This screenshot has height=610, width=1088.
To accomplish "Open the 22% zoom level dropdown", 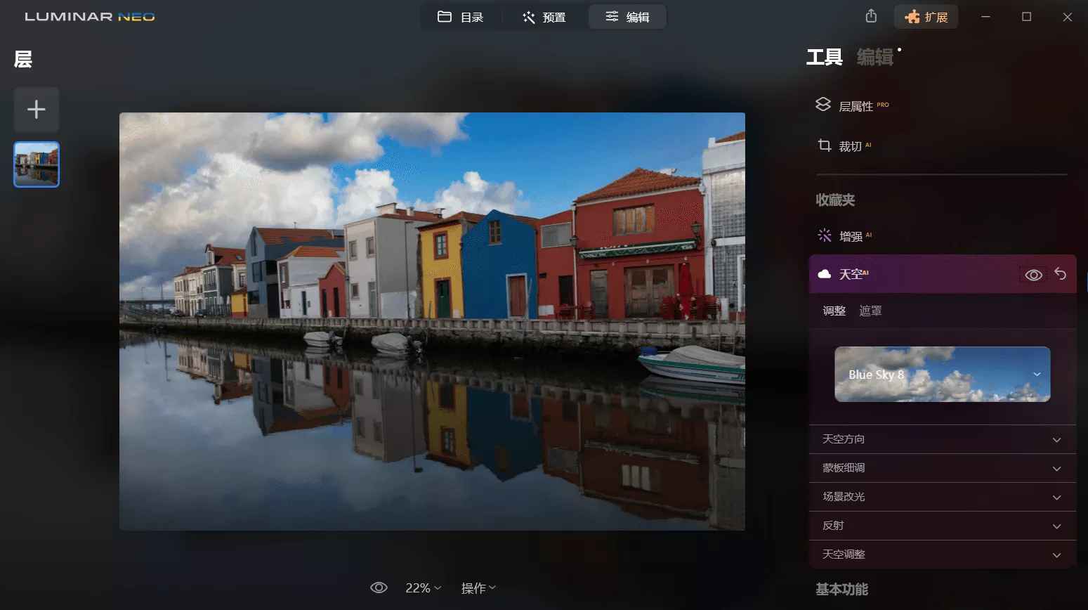I will (x=421, y=588).
